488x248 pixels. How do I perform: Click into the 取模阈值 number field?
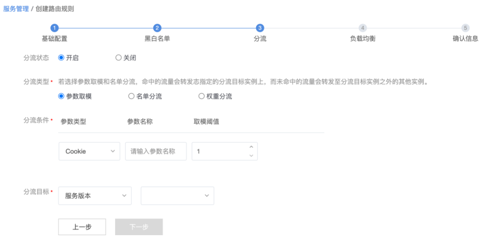pos(219,151)
